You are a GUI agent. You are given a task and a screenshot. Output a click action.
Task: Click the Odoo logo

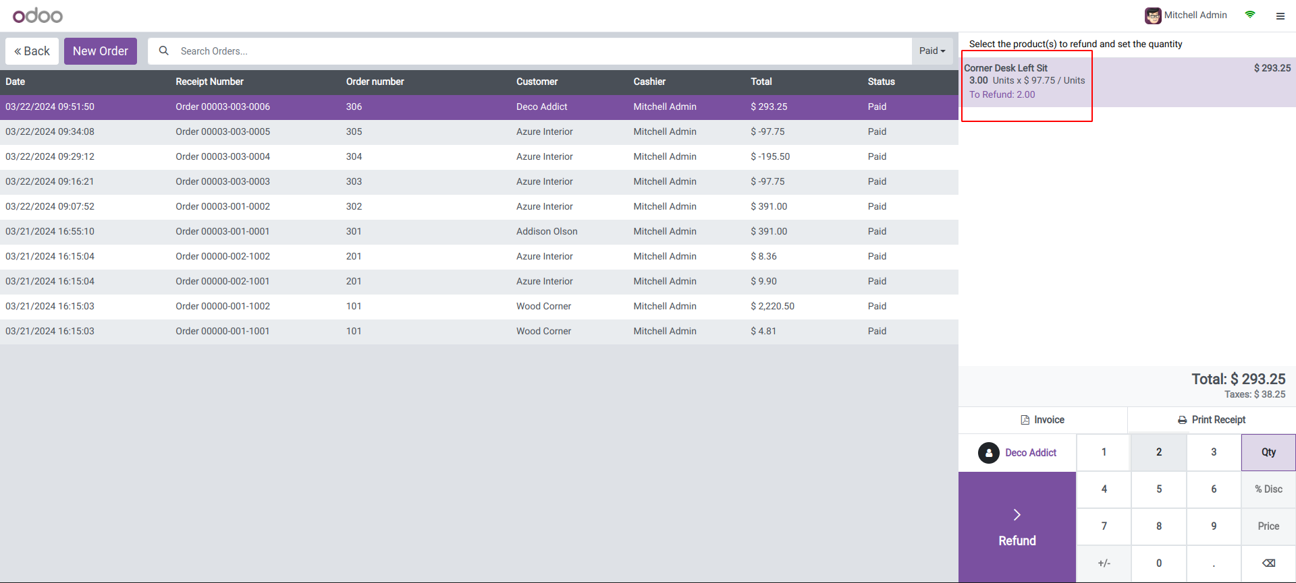[x=38, y=16]
